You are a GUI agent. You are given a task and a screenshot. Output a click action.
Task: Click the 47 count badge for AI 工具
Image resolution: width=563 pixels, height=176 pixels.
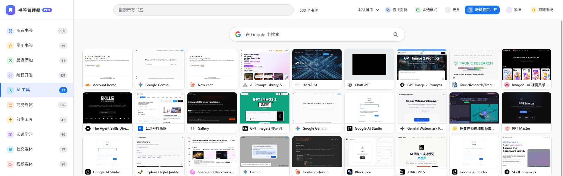(x=63, y=90)
